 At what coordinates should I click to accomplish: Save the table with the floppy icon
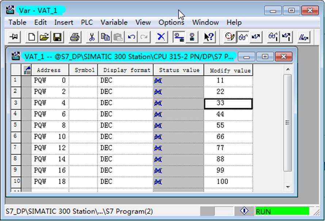click(57, 37)
